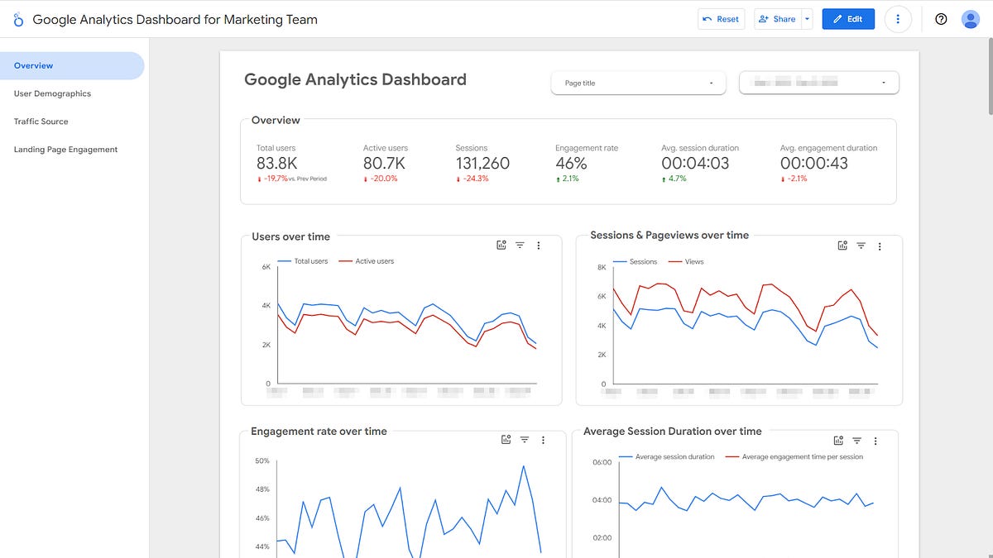The height and width of the screenshot is (558, 993).
Task: Click the vertical page scrollbar
Action: [989, 74]
